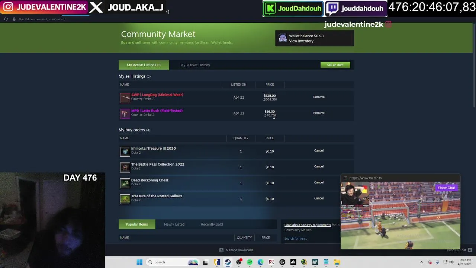
Task: Click the Dead Reckoning Chest icon
Action: coord(125,183)
